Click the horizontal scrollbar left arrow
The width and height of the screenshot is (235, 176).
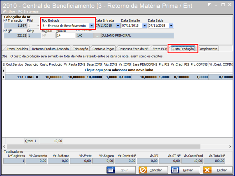[4, 146]
